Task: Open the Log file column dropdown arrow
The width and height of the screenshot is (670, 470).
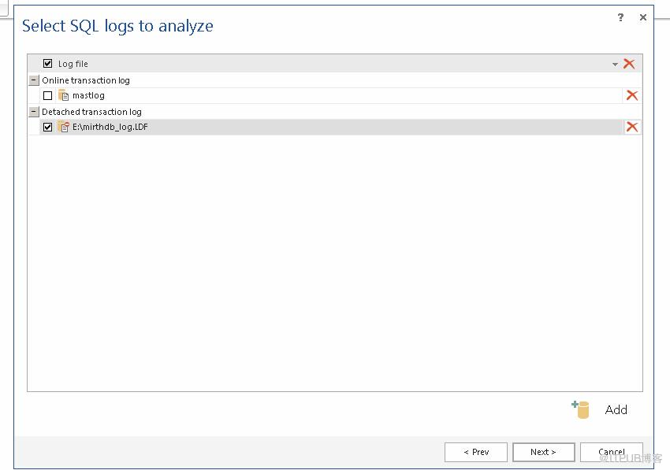Action: [615, 65]
